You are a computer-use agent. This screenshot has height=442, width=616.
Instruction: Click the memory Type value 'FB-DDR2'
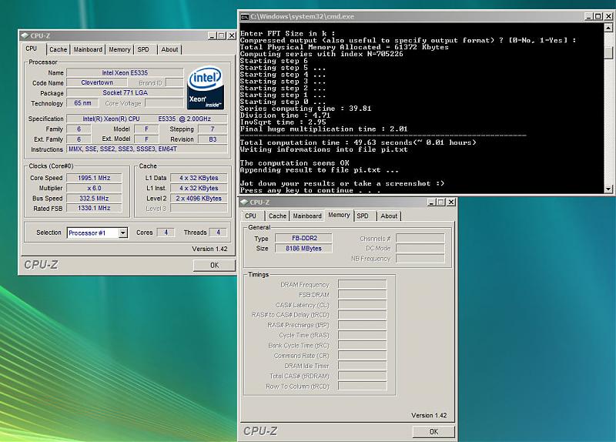pos(303,238)
